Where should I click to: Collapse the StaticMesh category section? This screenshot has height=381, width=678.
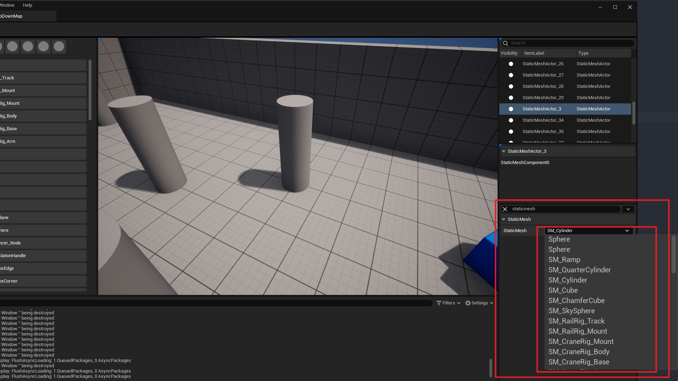(x=504, y=219)
